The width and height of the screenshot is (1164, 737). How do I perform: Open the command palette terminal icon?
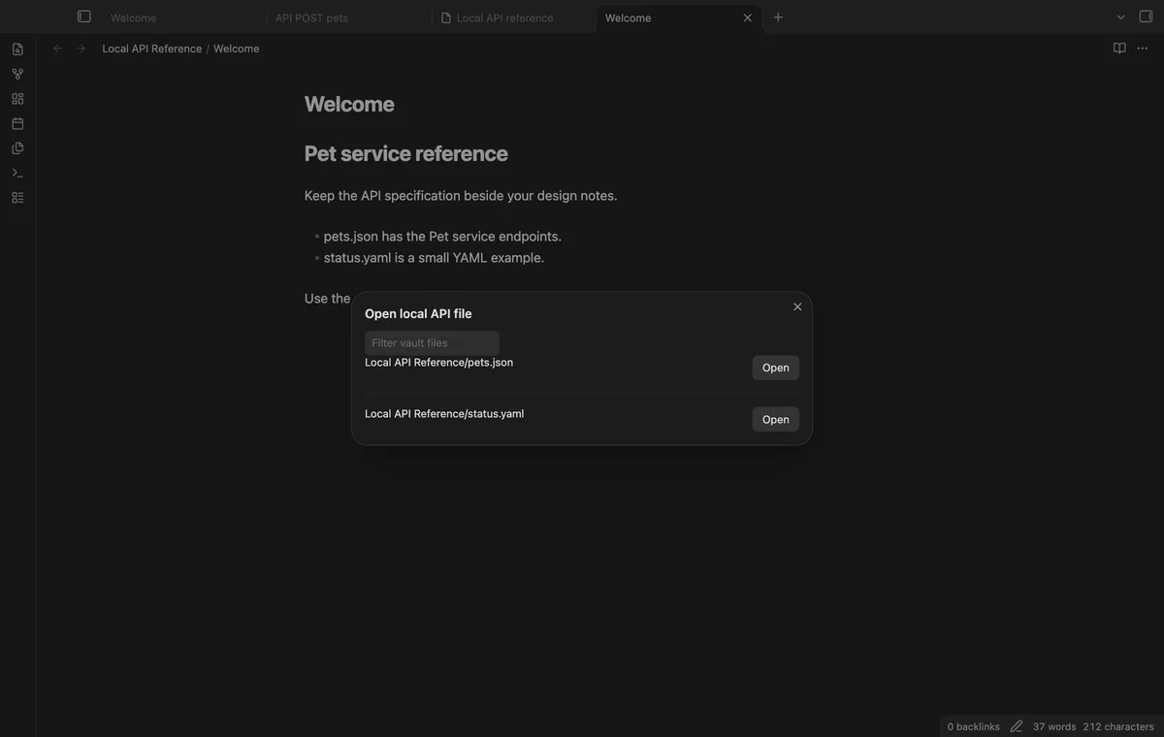(17, 173)
